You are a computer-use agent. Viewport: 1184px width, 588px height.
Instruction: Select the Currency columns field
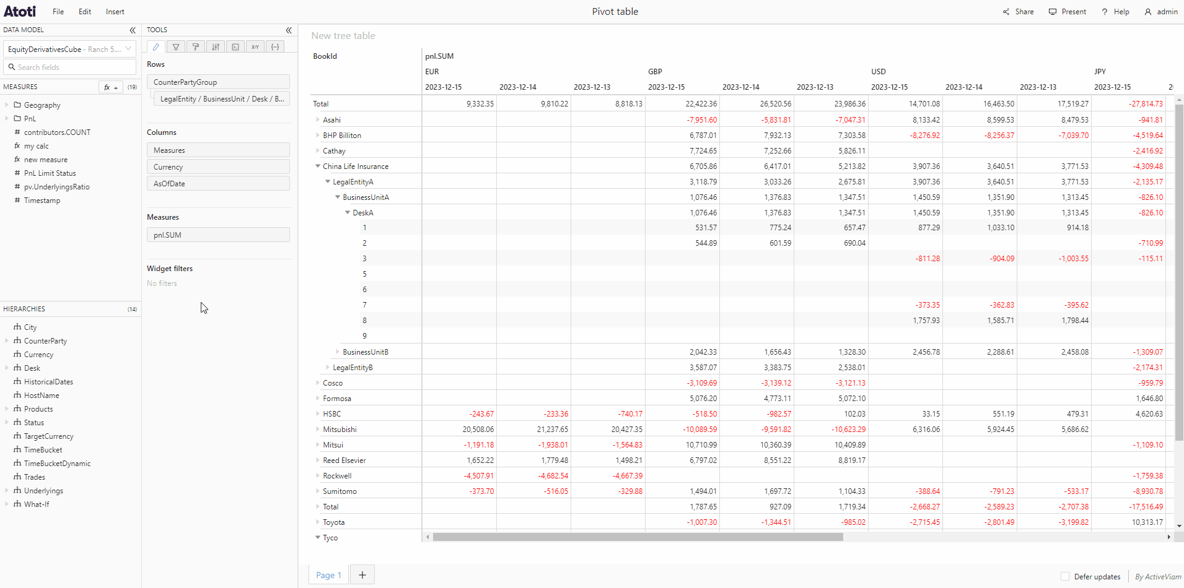click(x=218, y=166)
